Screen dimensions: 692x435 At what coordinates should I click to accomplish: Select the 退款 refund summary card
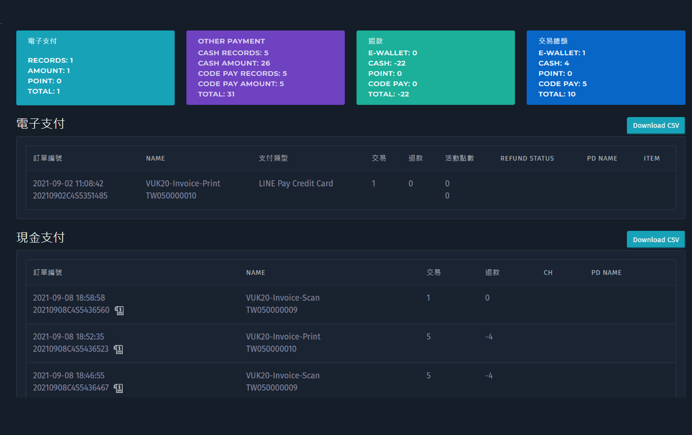tap(435, 67)
